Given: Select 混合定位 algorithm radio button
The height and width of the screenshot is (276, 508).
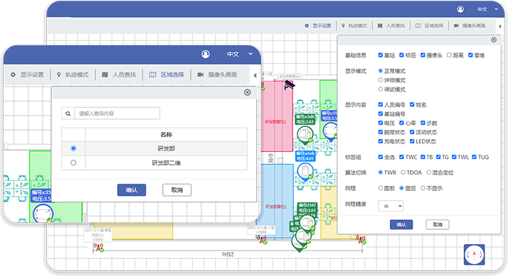Looking at the screenshot, I should click(x=428, y=172).
